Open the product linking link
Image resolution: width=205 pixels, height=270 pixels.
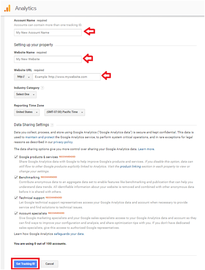click(x=130, y=166)
